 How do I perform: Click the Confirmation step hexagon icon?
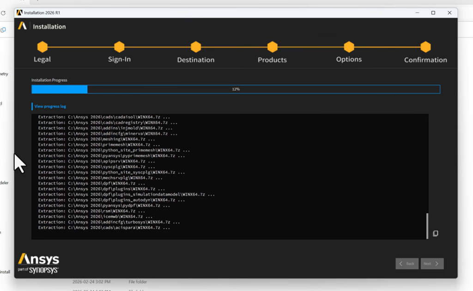425,47
